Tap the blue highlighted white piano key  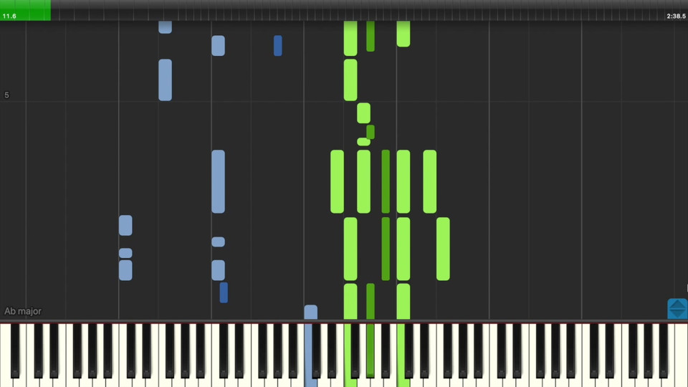(x=310, y=355)
